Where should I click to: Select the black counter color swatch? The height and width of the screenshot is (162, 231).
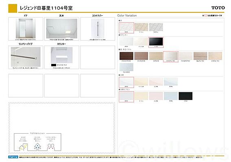(x=156, y=41)
